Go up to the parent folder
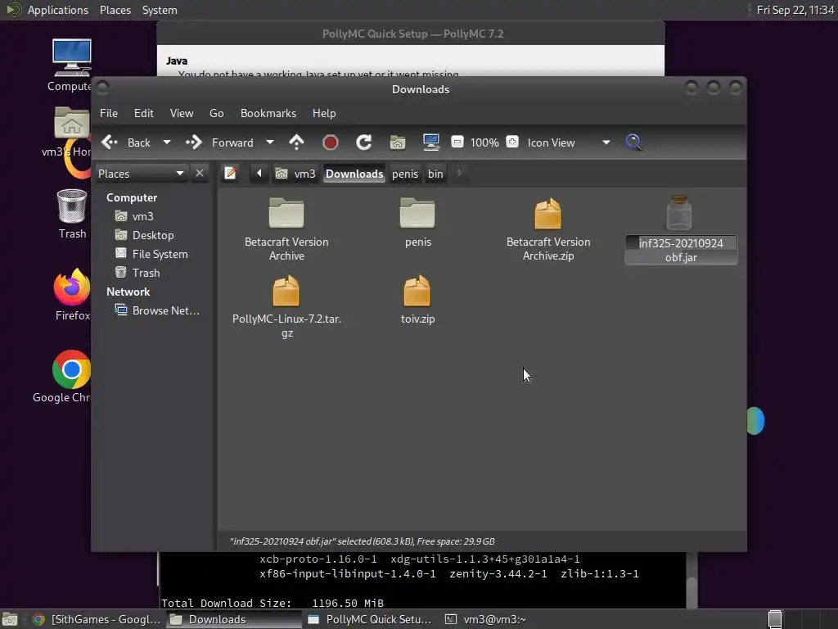The height and width of the screenshot is (629, 838). tap(296, 143)
